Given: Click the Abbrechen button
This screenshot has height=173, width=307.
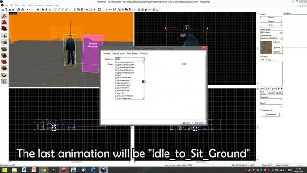Looking at the screenshot, I should [x=187, y=123].
